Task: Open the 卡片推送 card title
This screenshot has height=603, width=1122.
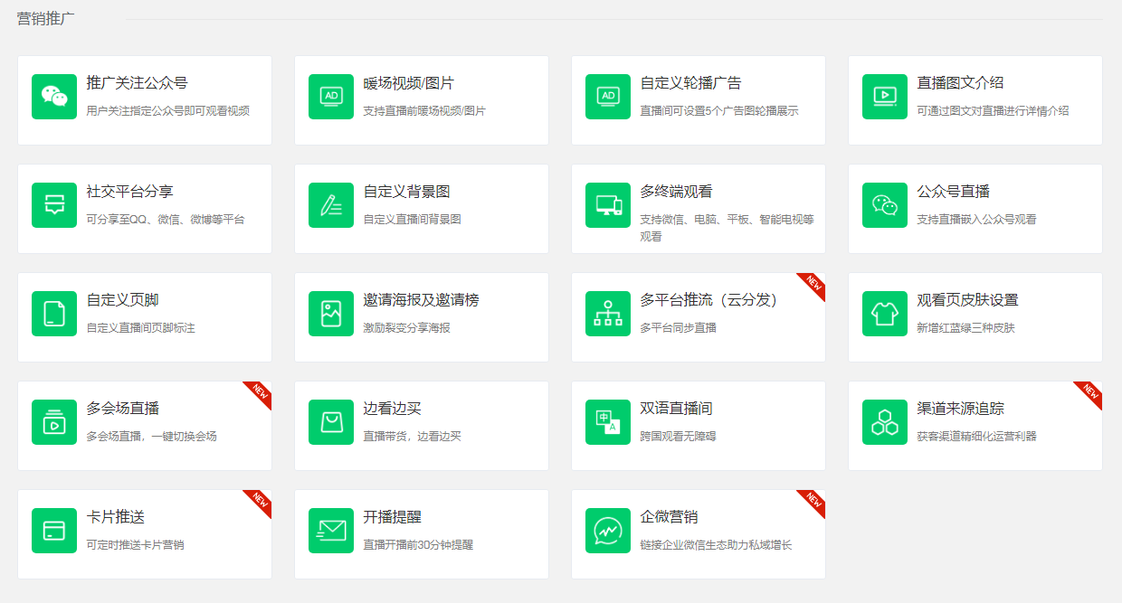Action: (116, 517)
